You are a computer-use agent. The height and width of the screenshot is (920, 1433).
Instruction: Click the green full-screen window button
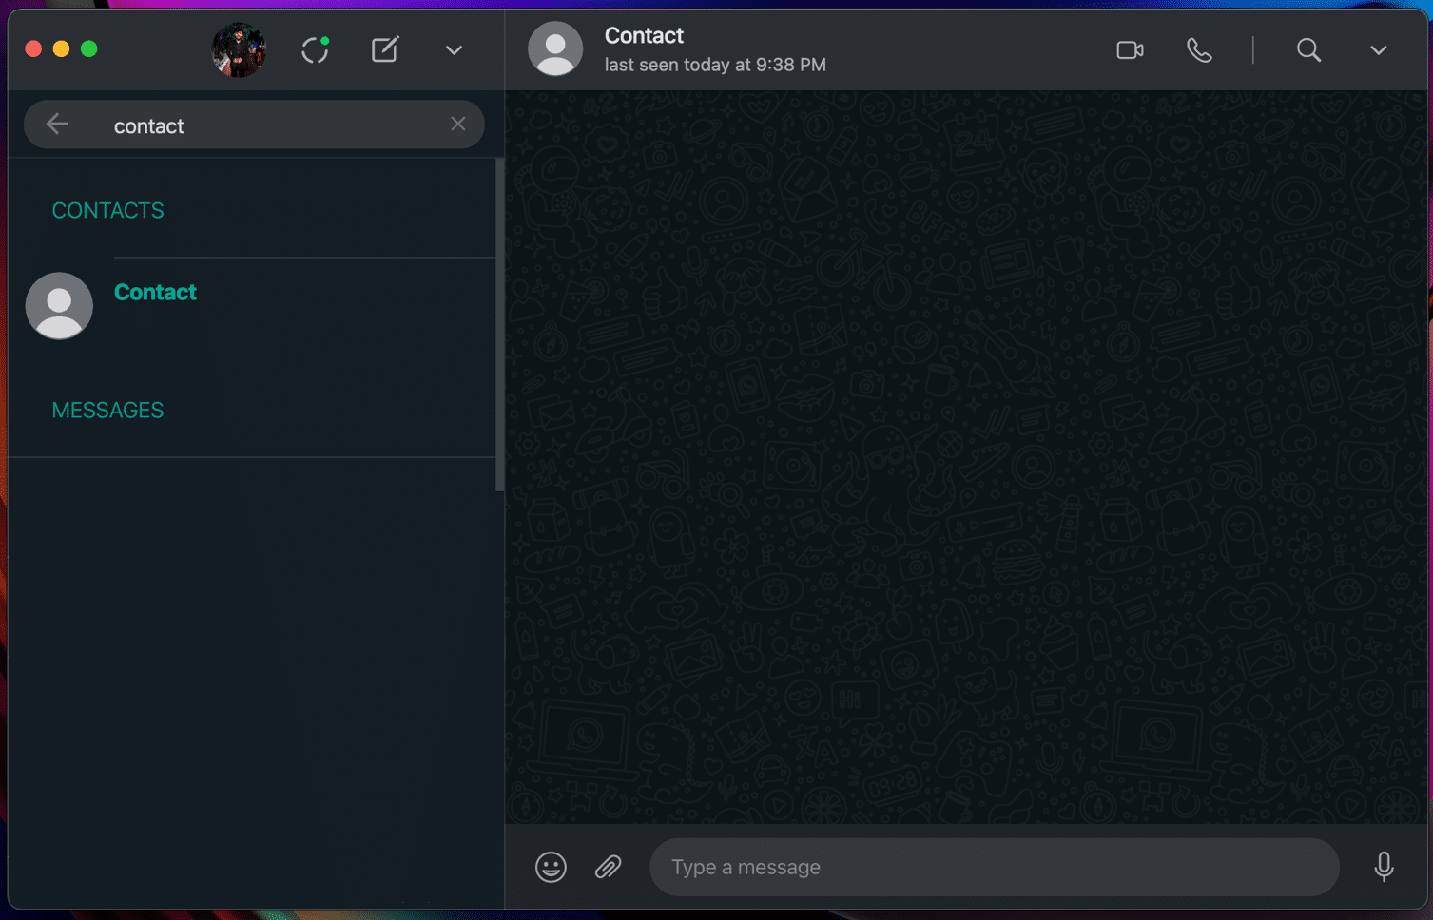click(89, 48)
